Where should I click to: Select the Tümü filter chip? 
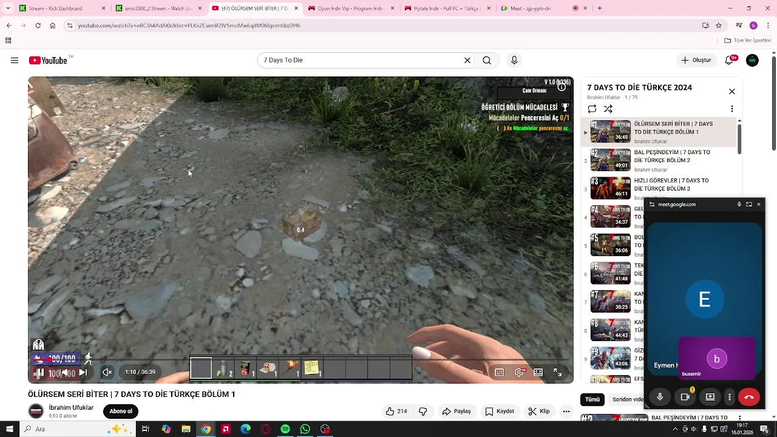pos(592,399)
